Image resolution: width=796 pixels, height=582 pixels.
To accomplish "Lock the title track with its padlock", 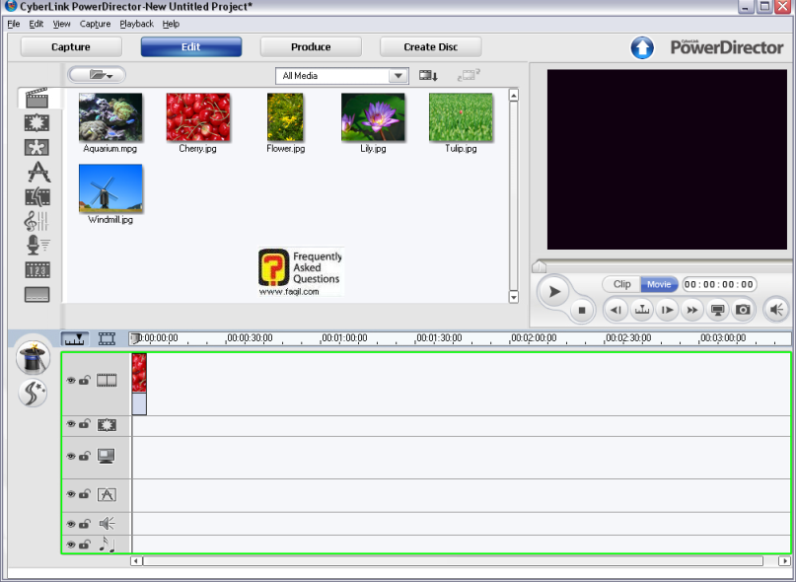I will [85, 493].
